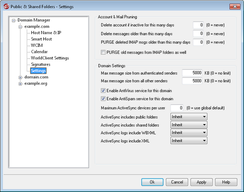Expand the example.org tree node
This screenshot has height=192, width=244.
tap(20, 84)
